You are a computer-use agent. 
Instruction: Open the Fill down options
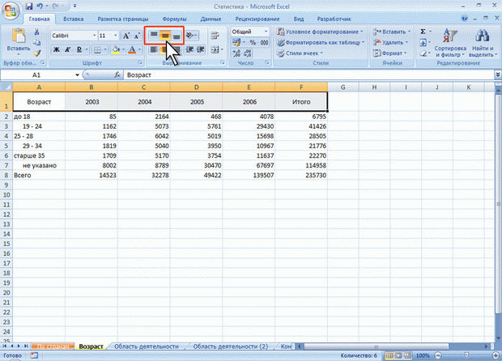click(425, 42)
